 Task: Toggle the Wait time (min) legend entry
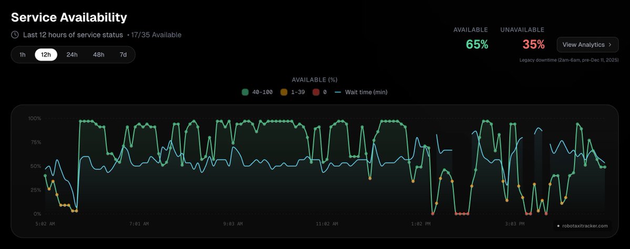[361, 92]
